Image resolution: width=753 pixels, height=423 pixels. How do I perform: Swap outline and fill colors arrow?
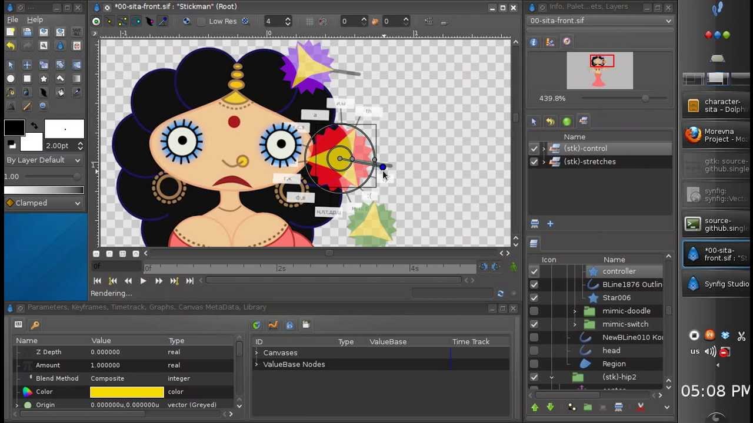pos(34,125)
